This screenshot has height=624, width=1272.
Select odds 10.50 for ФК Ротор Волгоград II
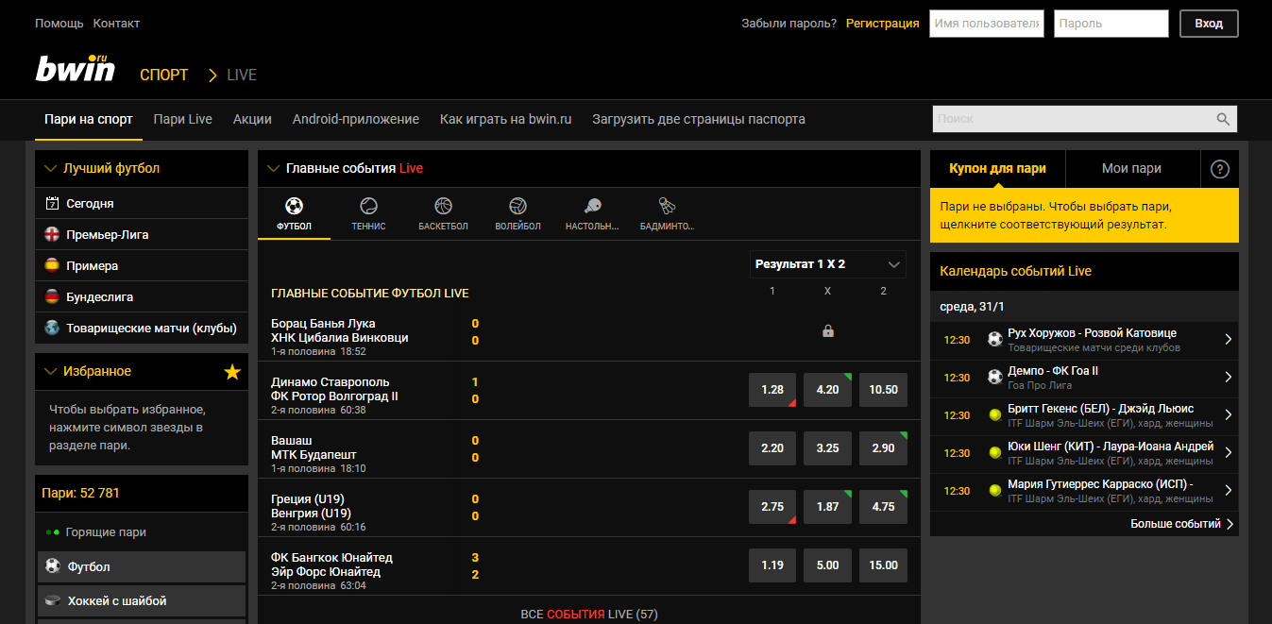pos(883,390)
